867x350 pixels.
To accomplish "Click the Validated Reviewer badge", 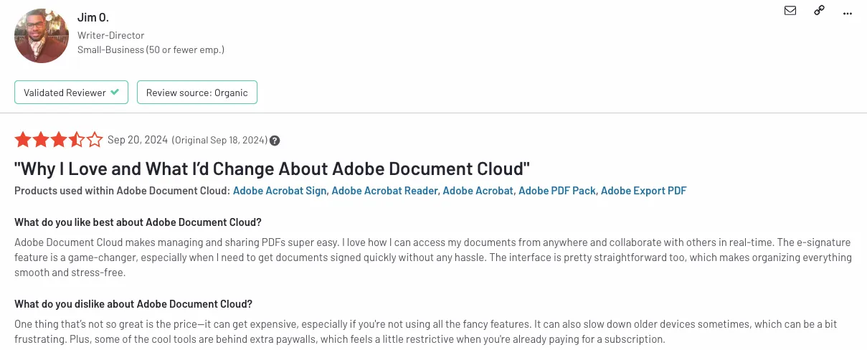I will click(71, 93).
